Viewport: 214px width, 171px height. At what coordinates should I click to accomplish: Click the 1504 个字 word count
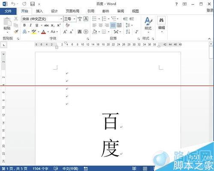(40, 169)
